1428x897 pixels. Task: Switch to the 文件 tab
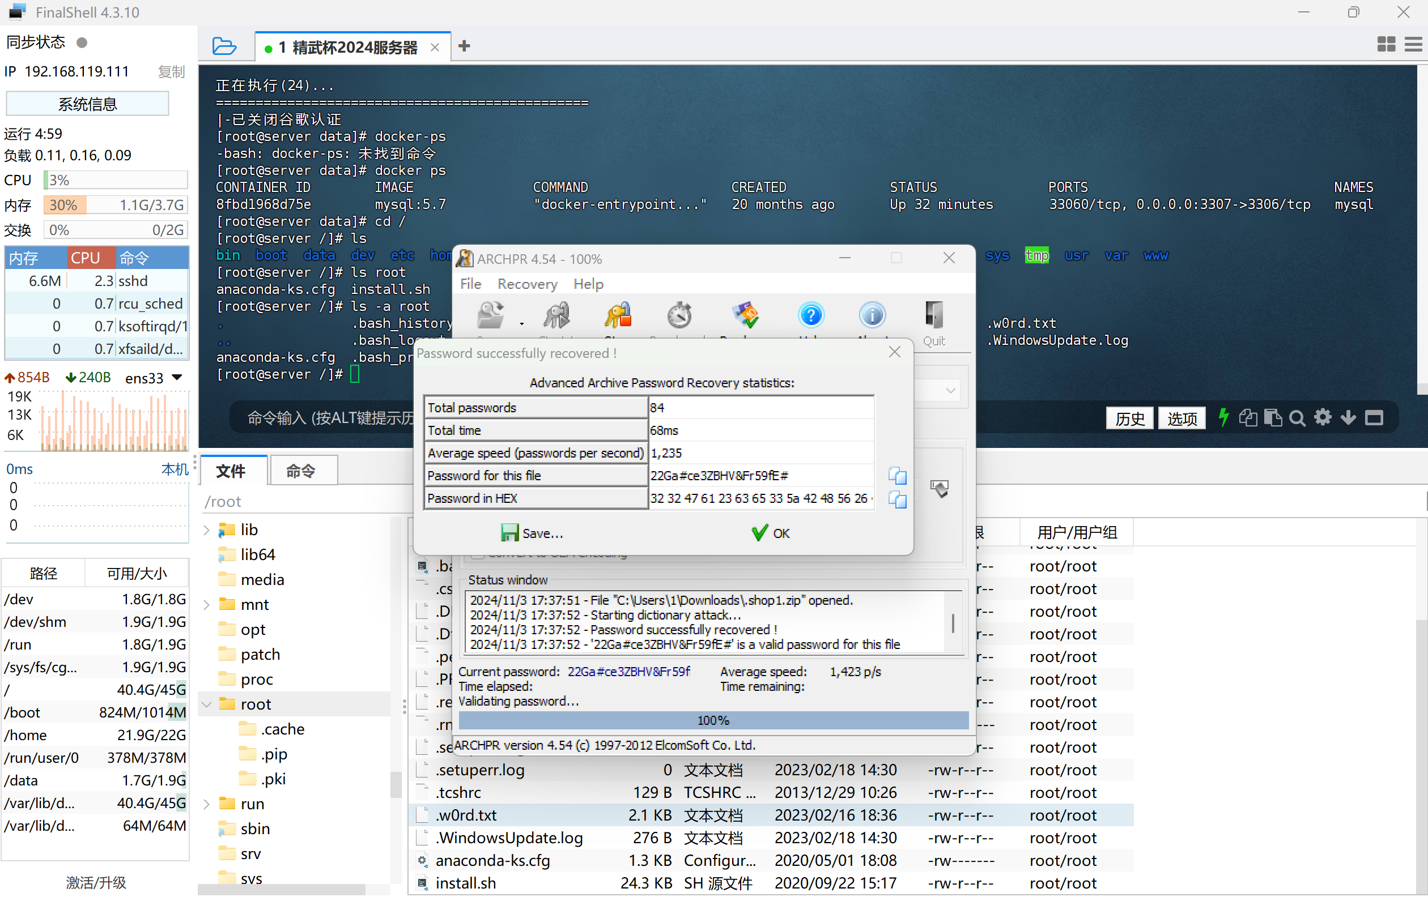235,471
